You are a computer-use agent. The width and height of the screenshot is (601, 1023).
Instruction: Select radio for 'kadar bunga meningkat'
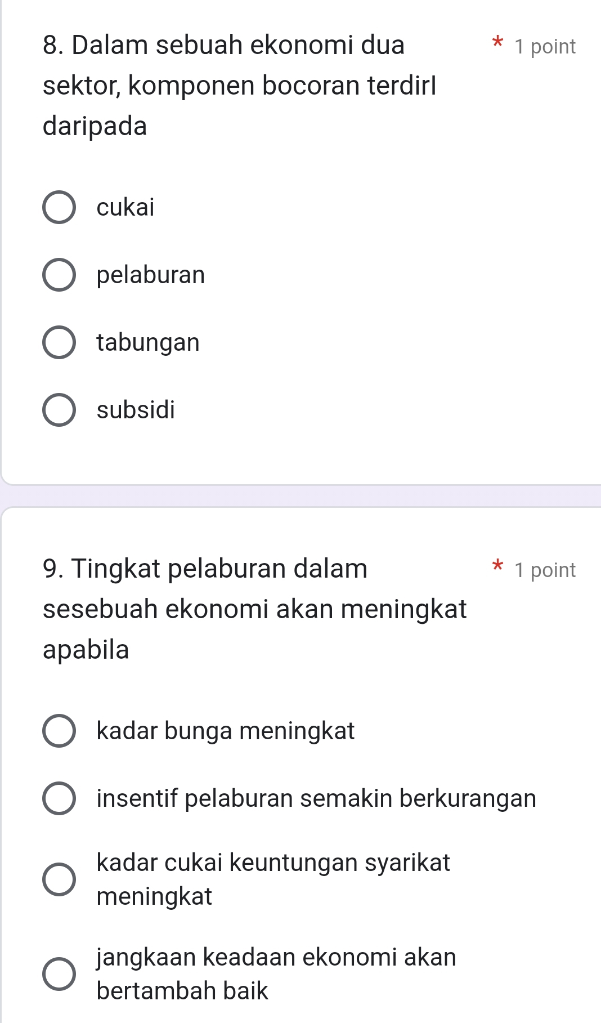click(x=59, y=731)
